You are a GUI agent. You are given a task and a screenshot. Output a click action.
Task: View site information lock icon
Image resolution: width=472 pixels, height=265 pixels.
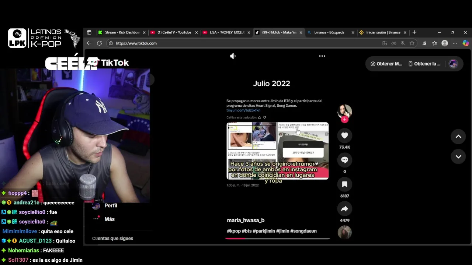110,43
